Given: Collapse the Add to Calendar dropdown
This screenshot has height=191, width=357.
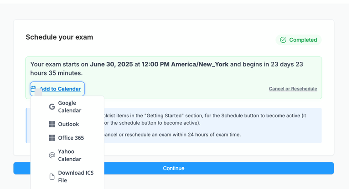Looking at the screenshot, I should pyautogui.click(x=60, y=89).
